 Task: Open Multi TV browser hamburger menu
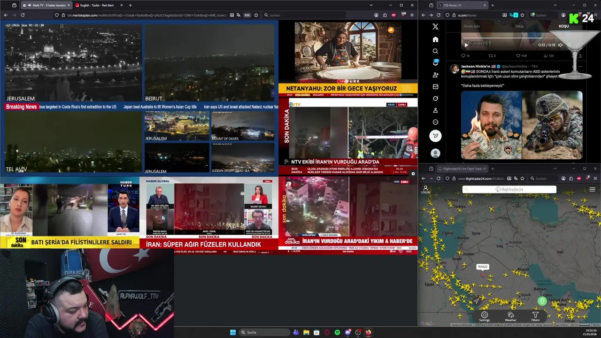(411, 15)
